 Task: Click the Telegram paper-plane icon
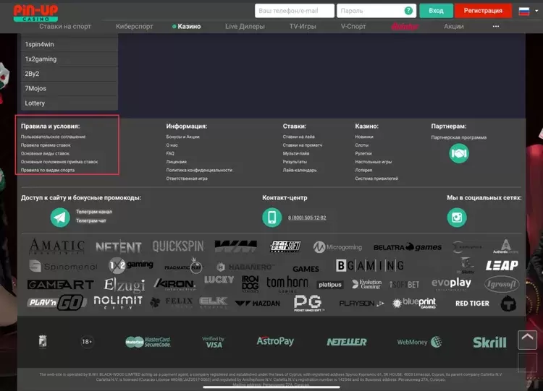(x=60, y=217)
